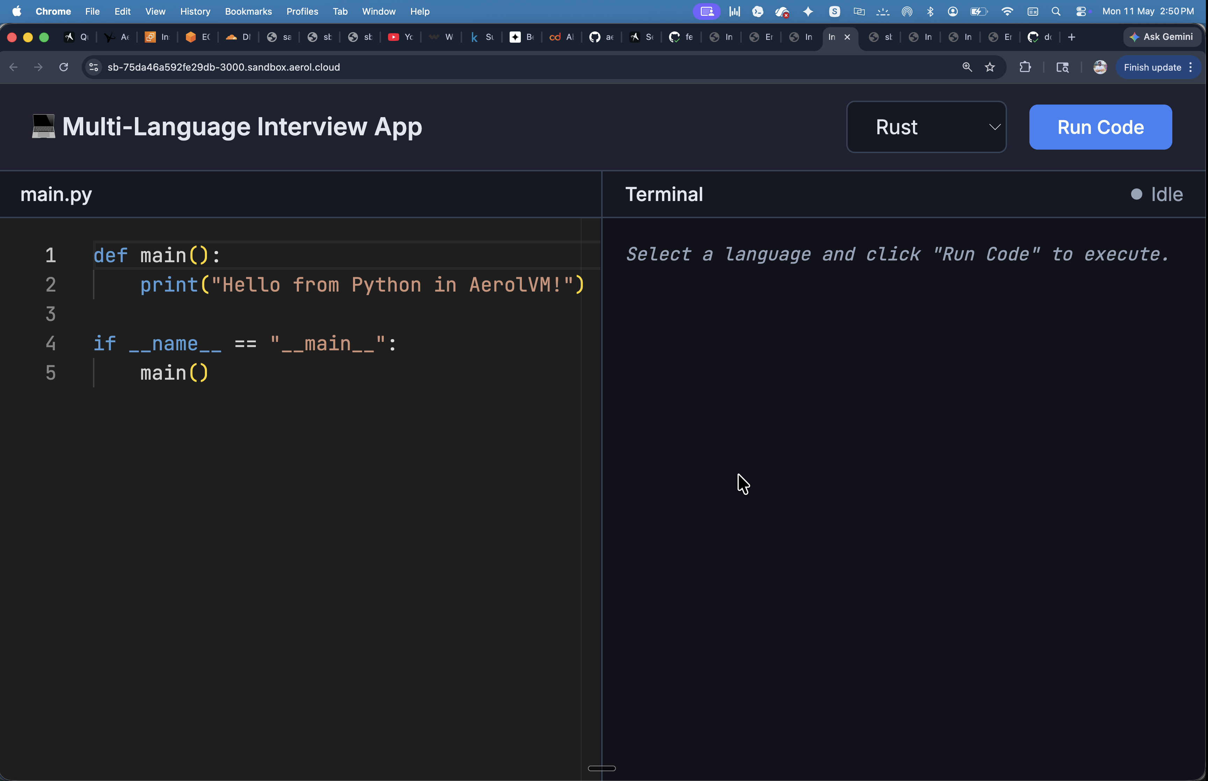
Task: Switch to the k Su tab
Action: 482,37
